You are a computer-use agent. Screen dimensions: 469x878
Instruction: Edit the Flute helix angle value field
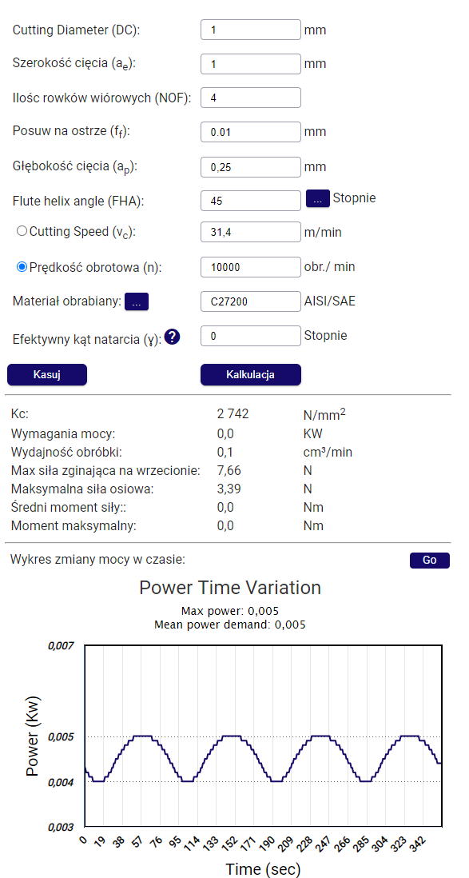pyautogui.click(x=251, y=201)
